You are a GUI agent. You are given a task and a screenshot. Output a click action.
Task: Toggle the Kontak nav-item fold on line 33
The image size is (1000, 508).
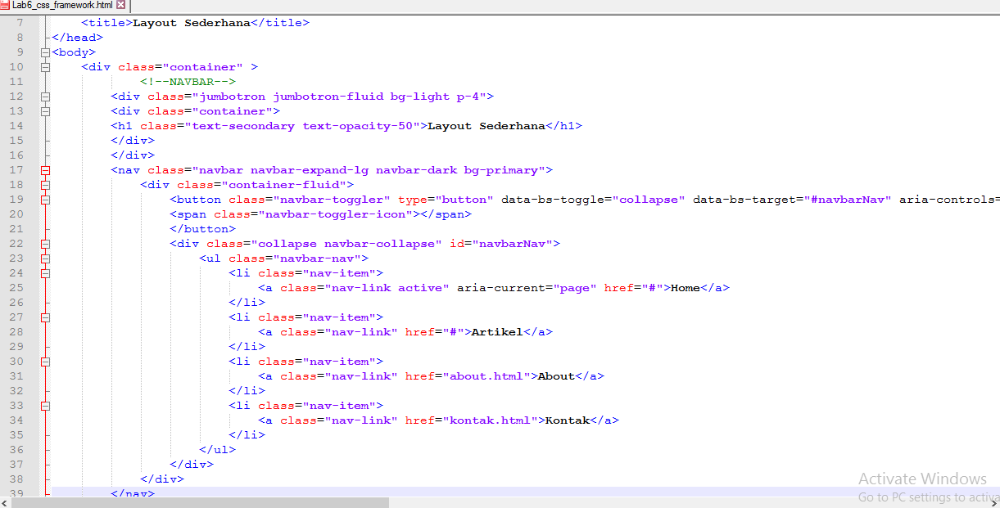[45, 405]
